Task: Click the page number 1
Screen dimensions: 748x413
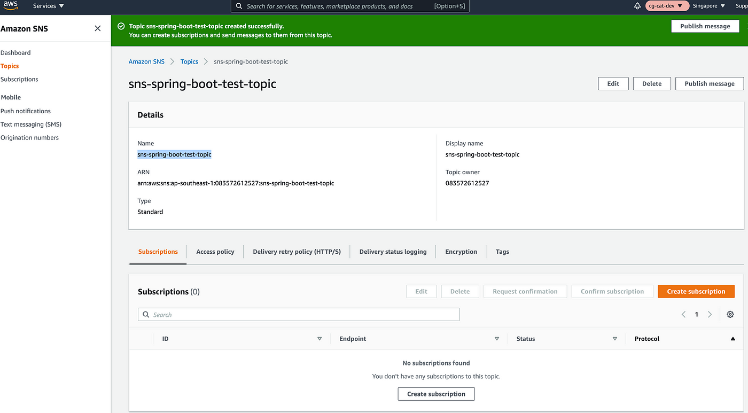Action: click(697, 315)
